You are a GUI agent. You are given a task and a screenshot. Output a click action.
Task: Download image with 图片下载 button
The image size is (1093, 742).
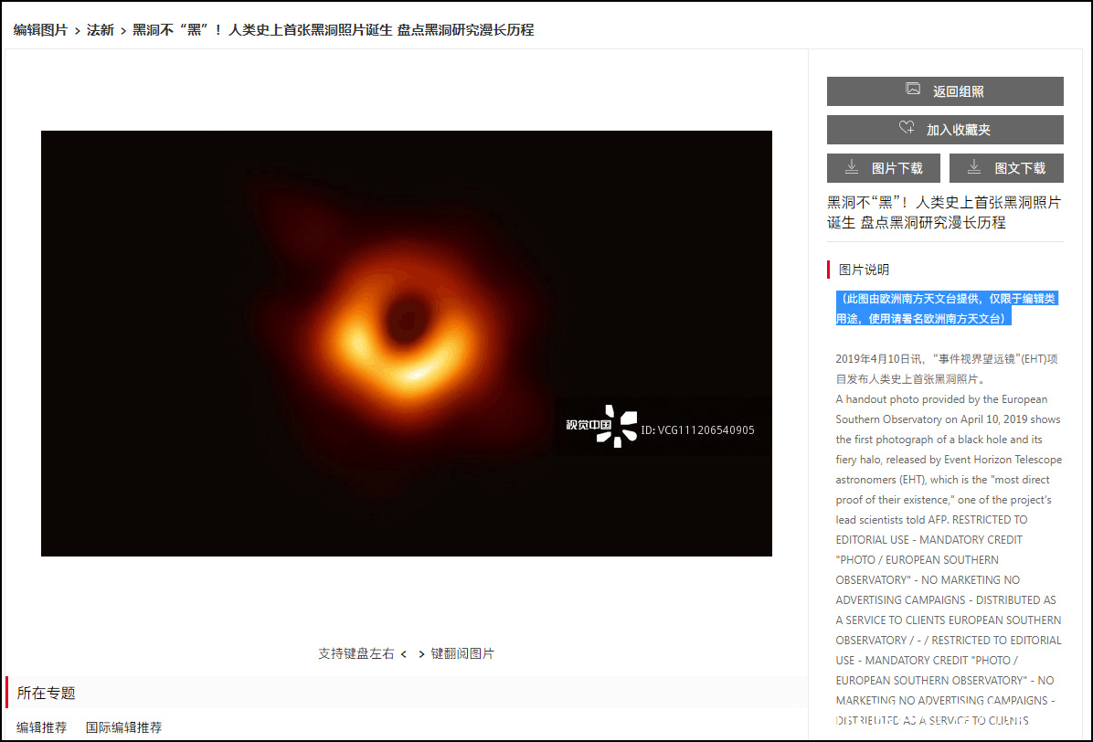point(883,168)
